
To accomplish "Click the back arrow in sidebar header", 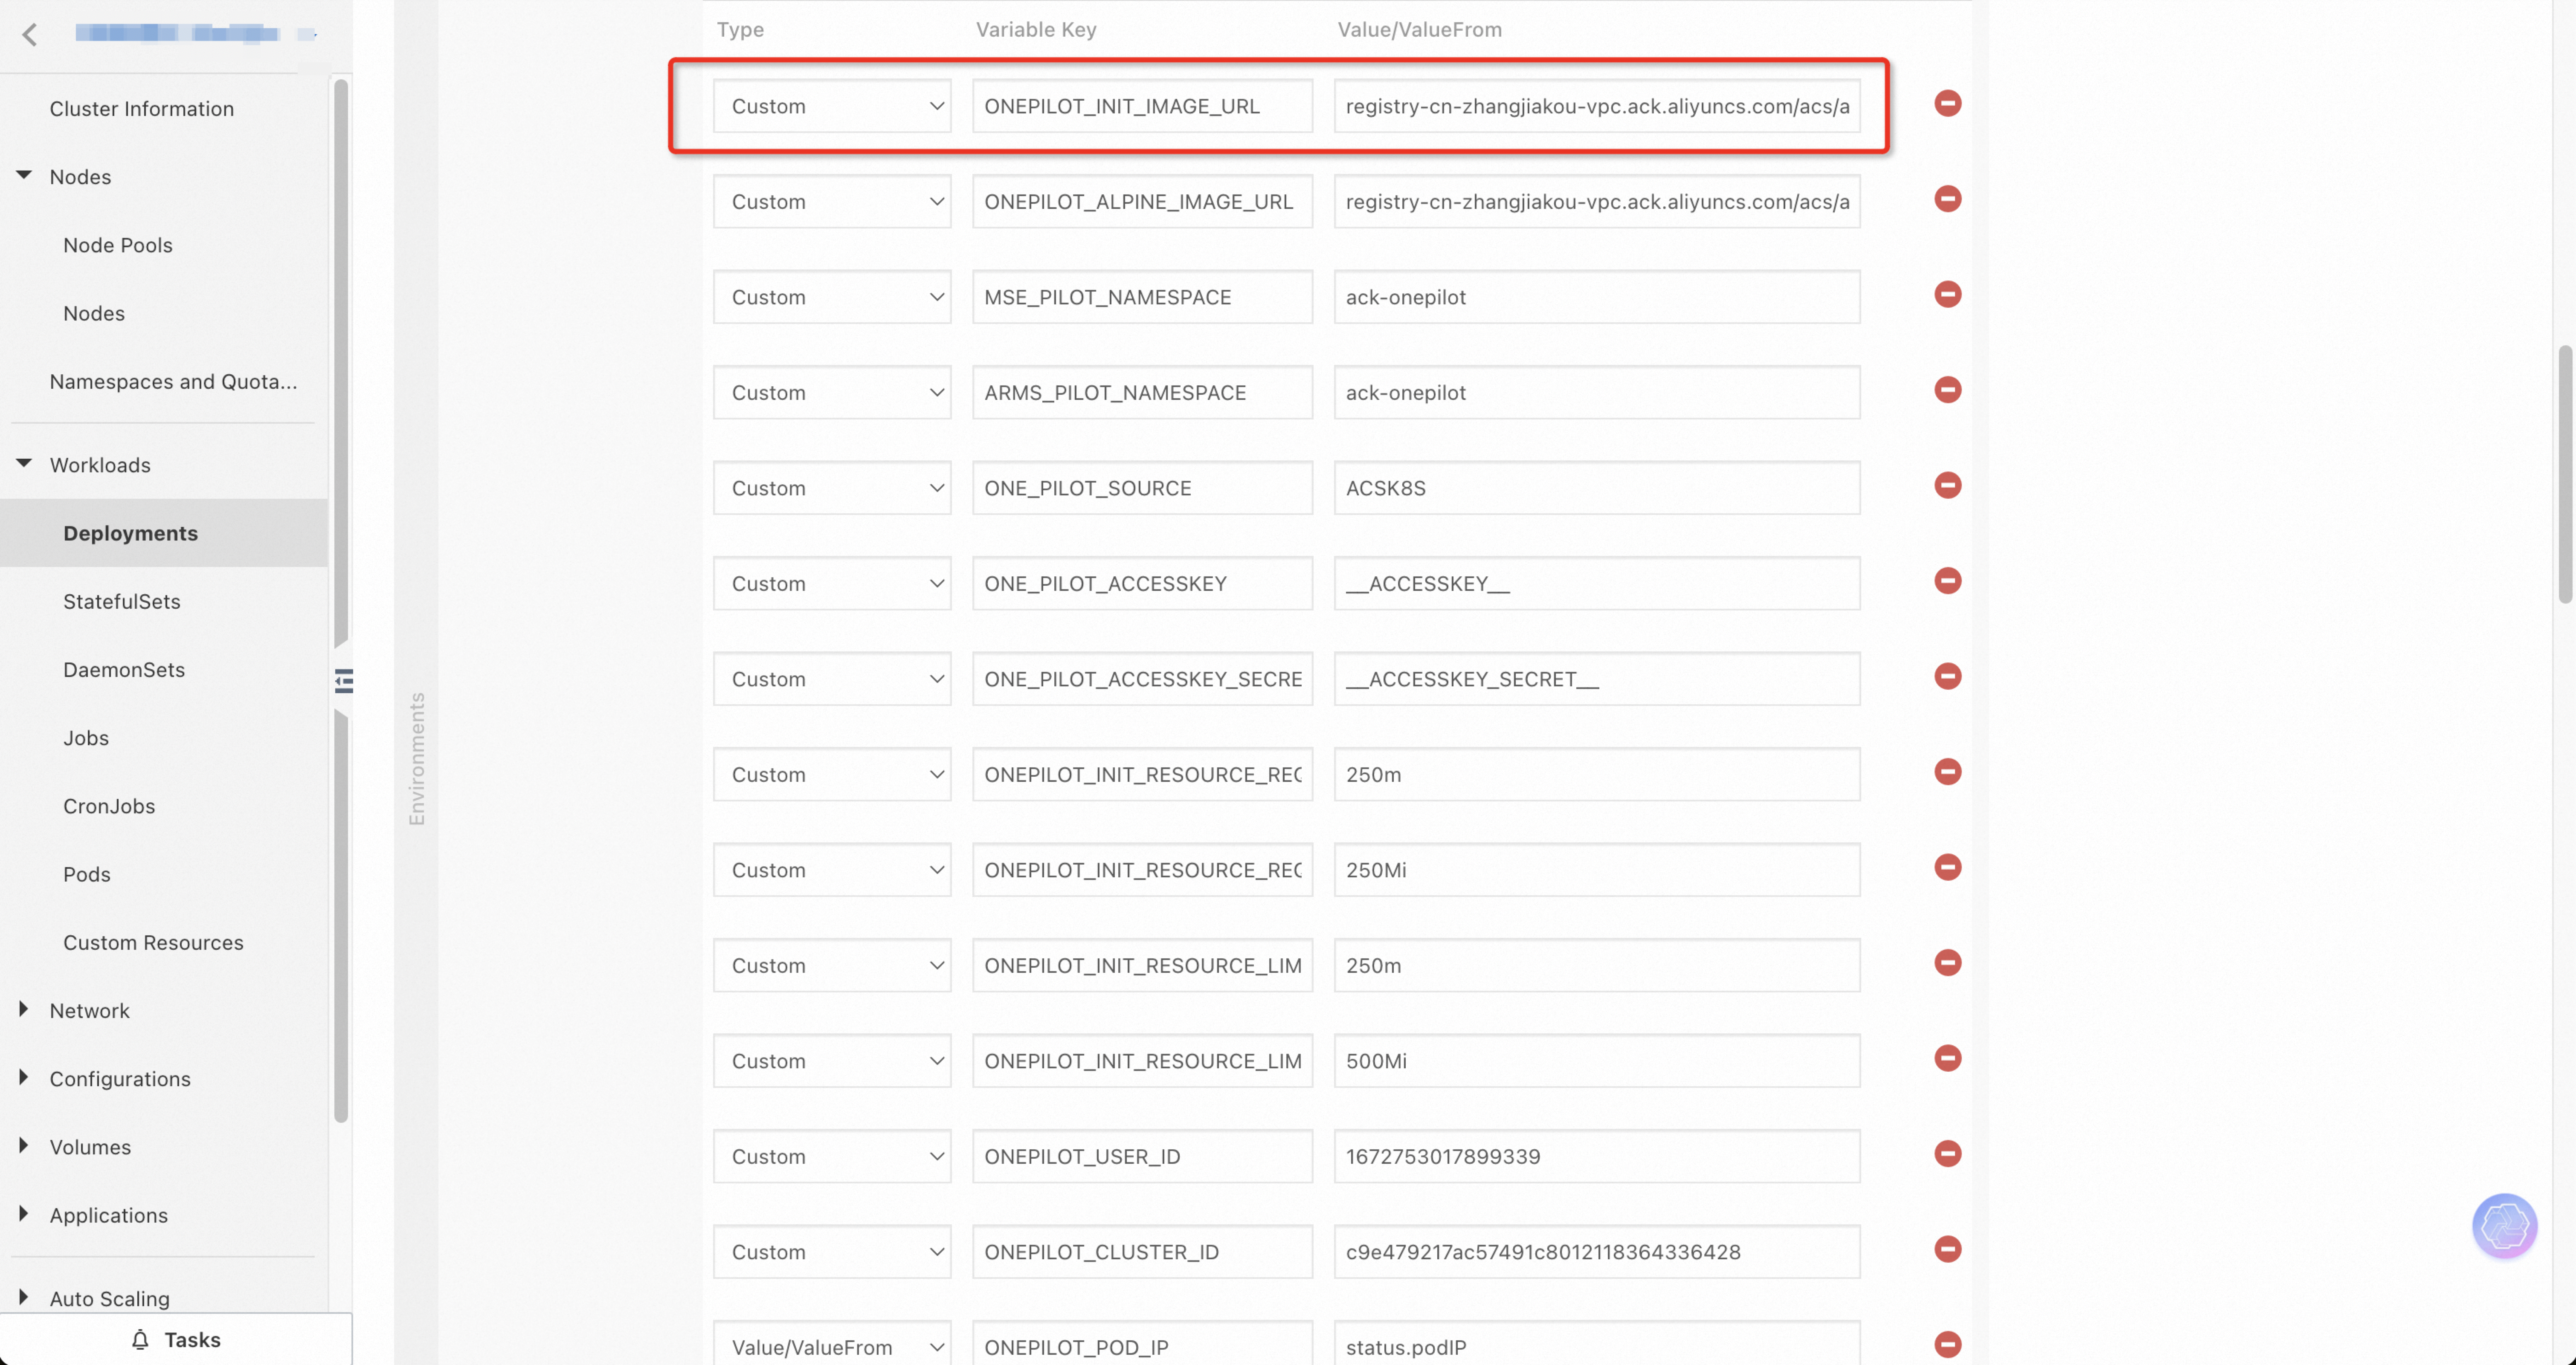I will click(x=30, y=35).
